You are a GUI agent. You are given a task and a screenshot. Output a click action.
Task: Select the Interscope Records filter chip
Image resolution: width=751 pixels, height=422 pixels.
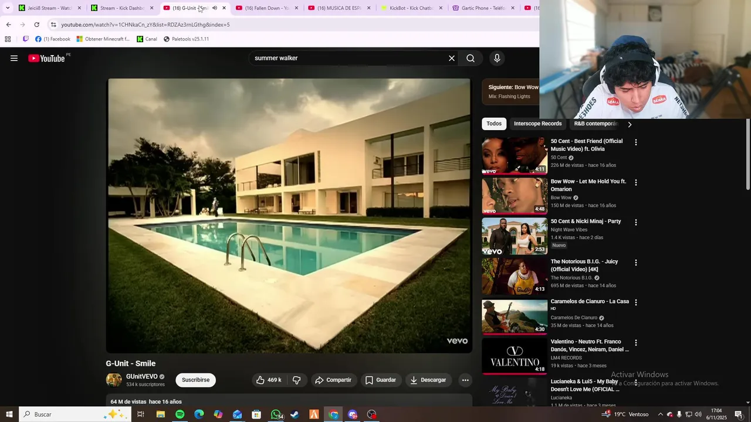click(537, 124)
